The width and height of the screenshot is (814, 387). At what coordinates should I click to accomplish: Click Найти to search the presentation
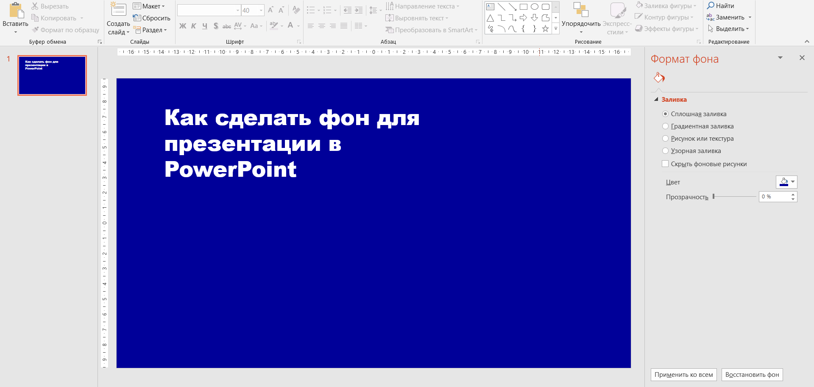(x=721, y=6)
